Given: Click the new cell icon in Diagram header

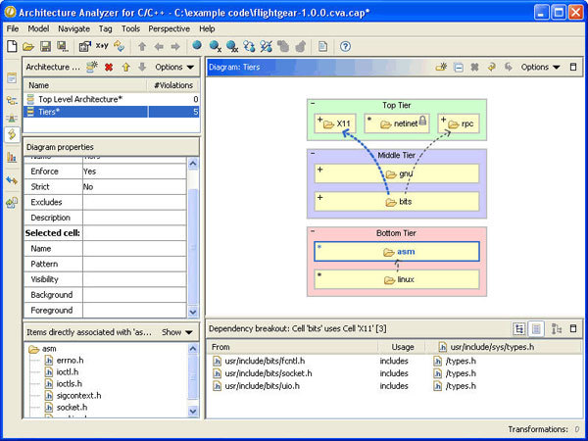Looking at the screenshot, I should (441, 67).
